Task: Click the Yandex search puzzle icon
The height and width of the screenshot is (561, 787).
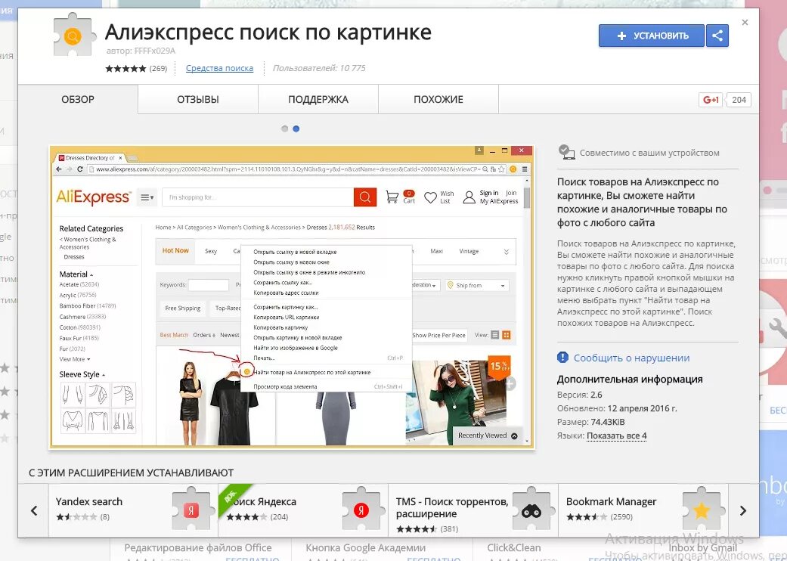Action: tap(191, 510)
